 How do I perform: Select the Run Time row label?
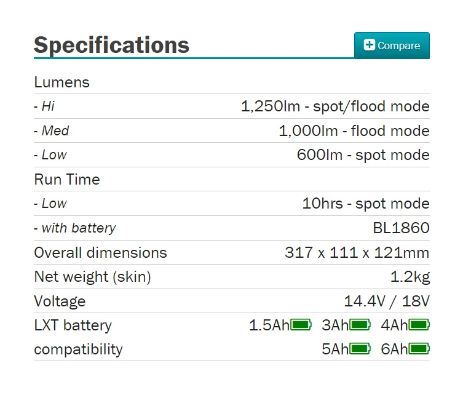click(x=66, y=180)
